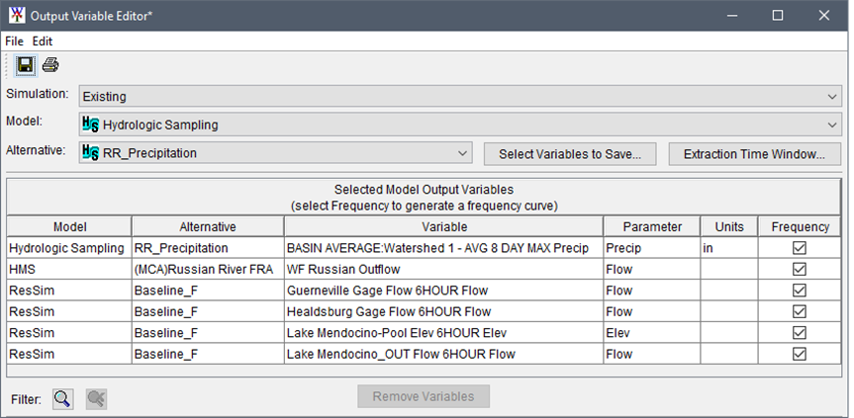The height and width of the screenshot is (418, 854).
Task: Select Lake Mendocino-Pool Elev 6HOUR Elev cell
Action: (x=444, y=333)
